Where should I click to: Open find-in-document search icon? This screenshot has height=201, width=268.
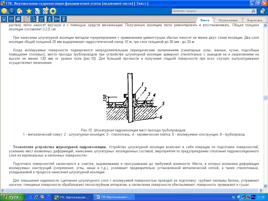pos(33,19)
